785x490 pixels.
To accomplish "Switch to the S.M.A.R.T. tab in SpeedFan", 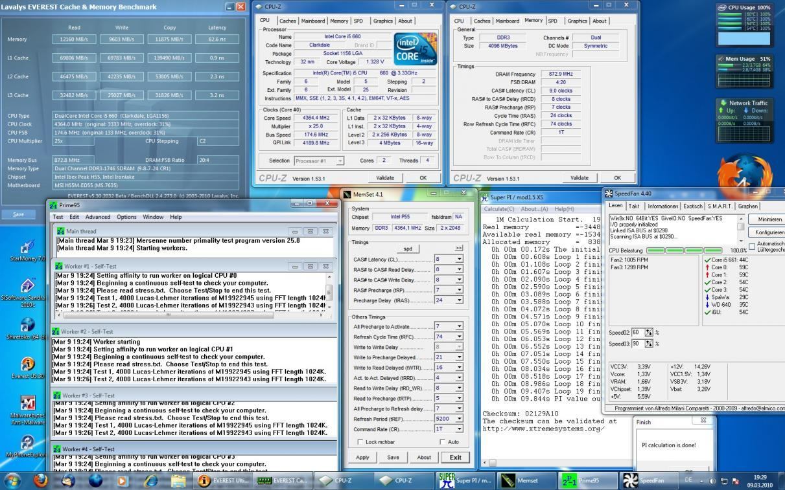I will coord(720,206).
